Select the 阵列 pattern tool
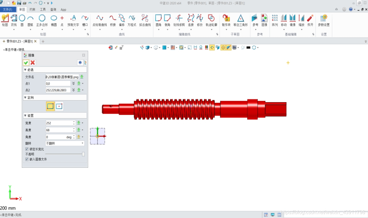Image resolution: width=368 pixels, height=218 pixels. [275, 20]
